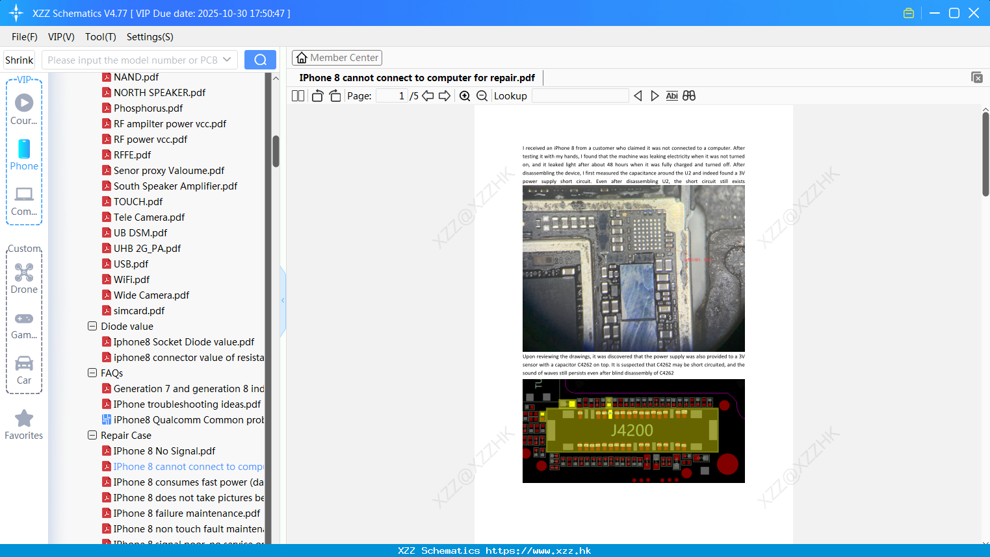Click the Shrink button

pyautogui.click(x=20, y=60)
